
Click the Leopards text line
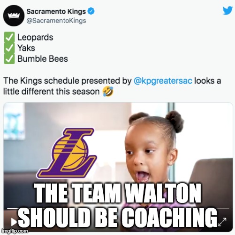pyautogui.click(x=35, y=37)
